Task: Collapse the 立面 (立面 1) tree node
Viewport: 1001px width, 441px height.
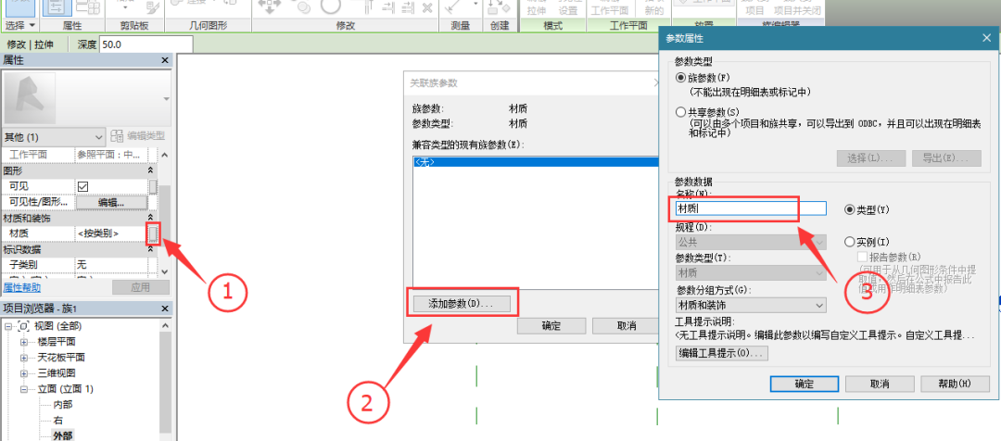Action: (x=24, y=389)
